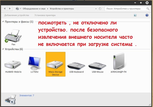Click the АЛЕКСАНДР-ПК label
Image resolution: width=153 pixels, height=107 pixels.
point(119,72)
